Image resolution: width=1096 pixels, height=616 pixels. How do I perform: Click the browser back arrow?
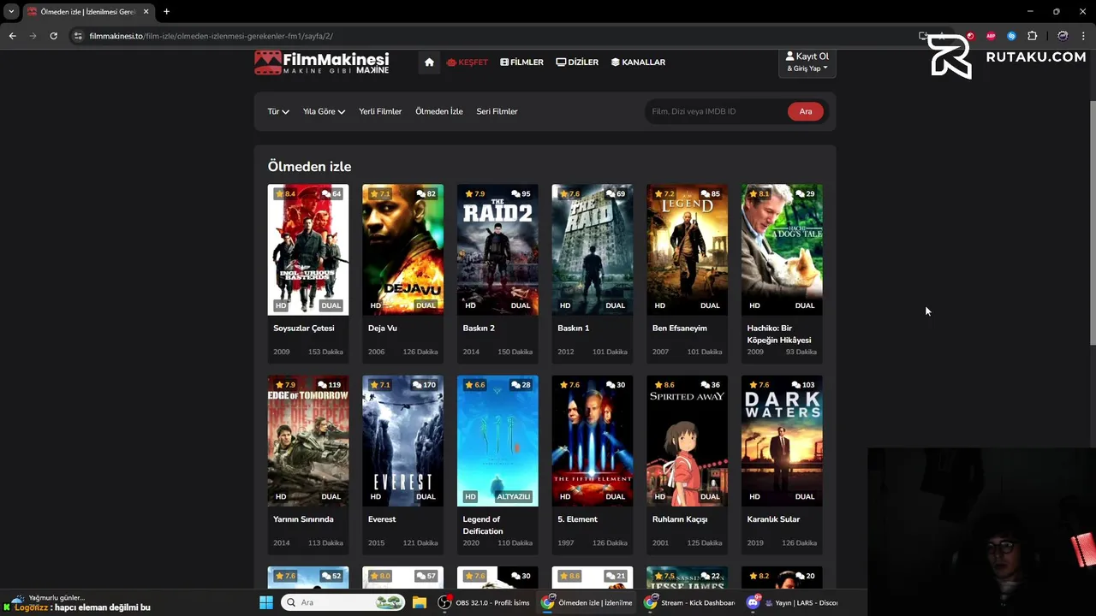12,36
